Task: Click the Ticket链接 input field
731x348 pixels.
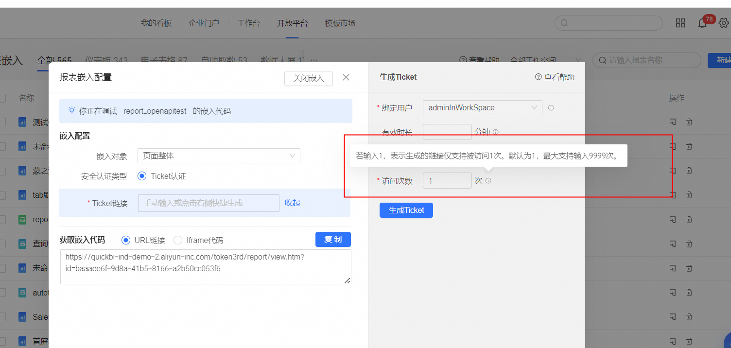Action: click(209, 203)
